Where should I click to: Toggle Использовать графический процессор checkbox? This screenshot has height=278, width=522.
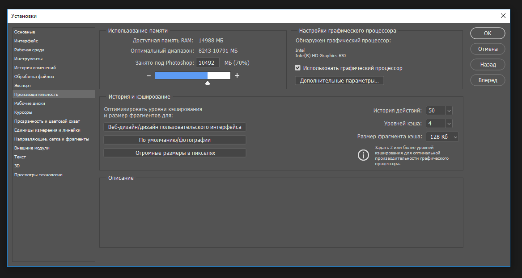(x=297, y=68)
